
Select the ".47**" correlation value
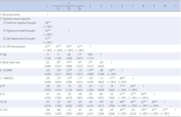[154, 110]
